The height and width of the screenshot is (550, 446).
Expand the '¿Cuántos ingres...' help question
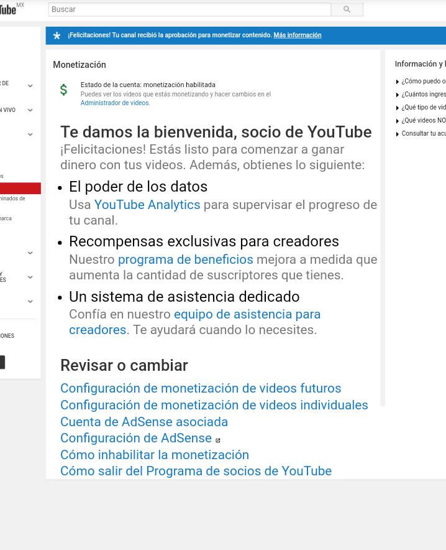click(x=421, y=95)
